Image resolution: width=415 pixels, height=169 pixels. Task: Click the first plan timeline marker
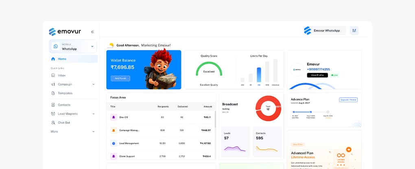(293, 112)
